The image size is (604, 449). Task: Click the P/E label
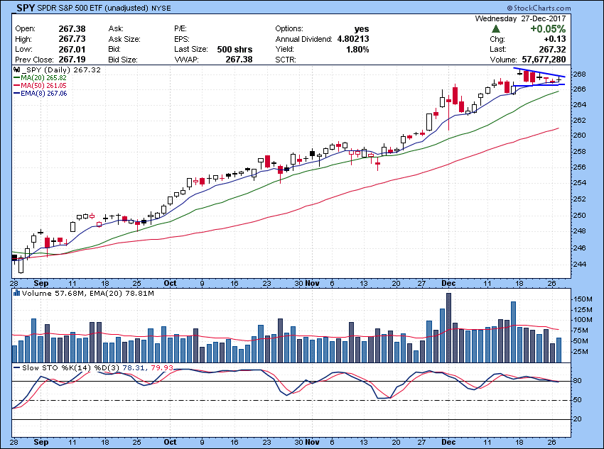pos(180,29)
